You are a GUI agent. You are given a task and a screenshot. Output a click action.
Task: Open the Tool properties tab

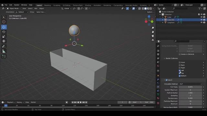158,46
